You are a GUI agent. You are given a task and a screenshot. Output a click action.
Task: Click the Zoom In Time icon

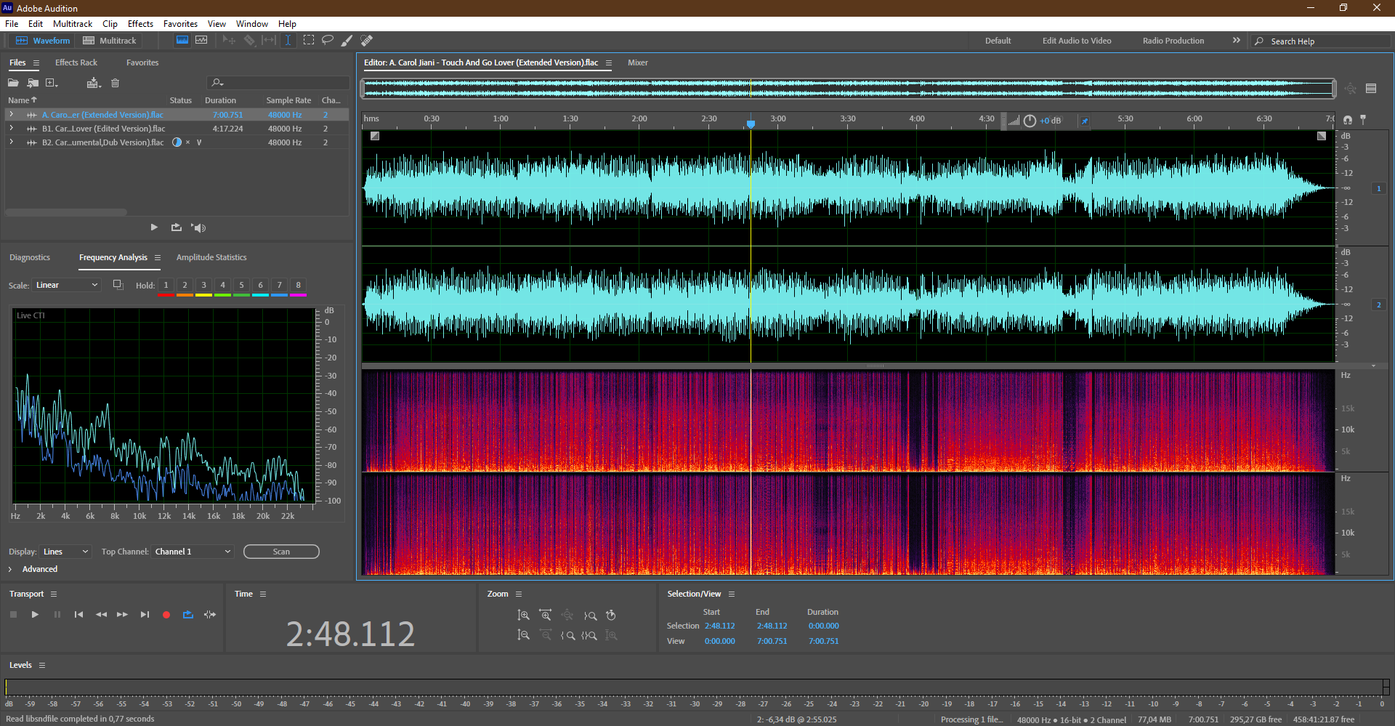click(x=545, y=616)
